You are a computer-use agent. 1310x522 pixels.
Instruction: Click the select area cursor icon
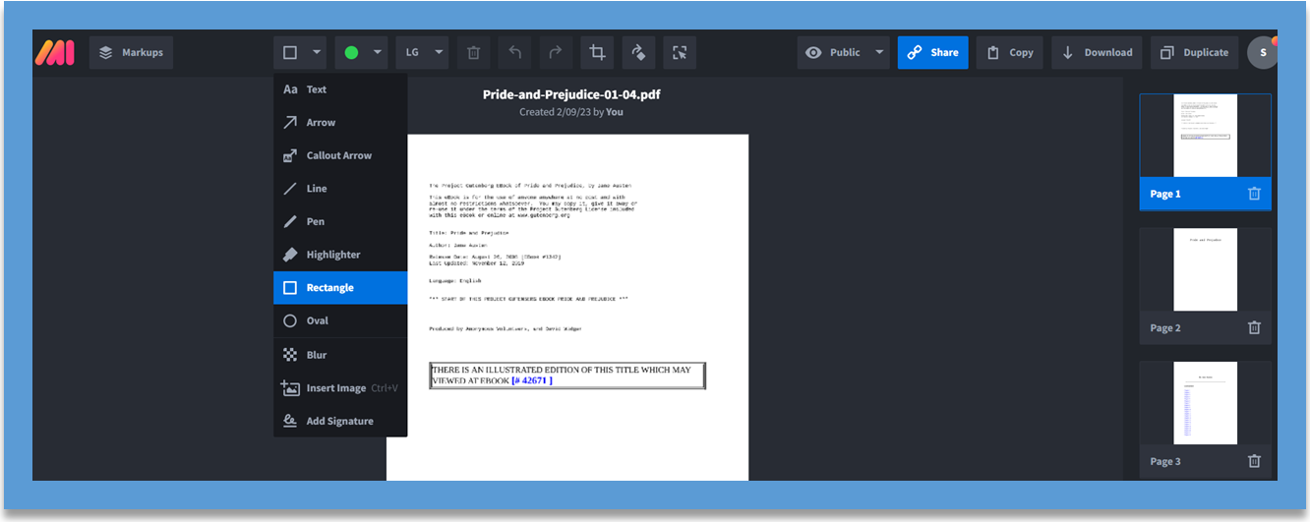click(680, 53)
